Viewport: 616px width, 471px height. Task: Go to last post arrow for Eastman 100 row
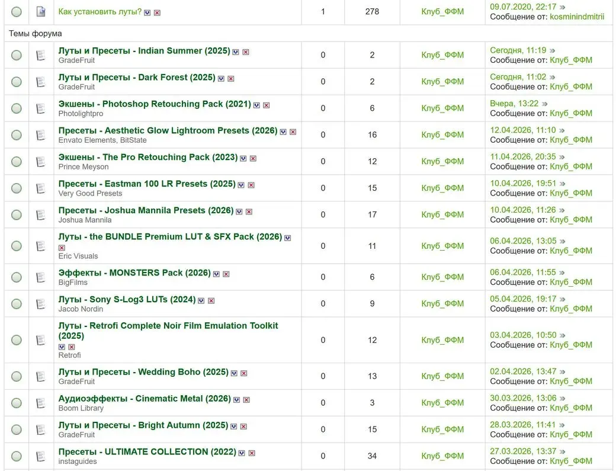click(563, 184)
